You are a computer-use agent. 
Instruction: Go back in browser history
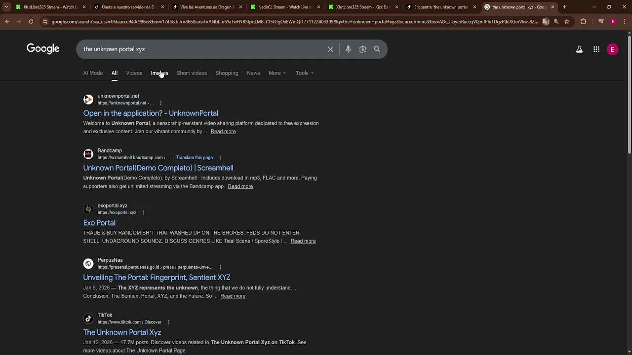7,22
